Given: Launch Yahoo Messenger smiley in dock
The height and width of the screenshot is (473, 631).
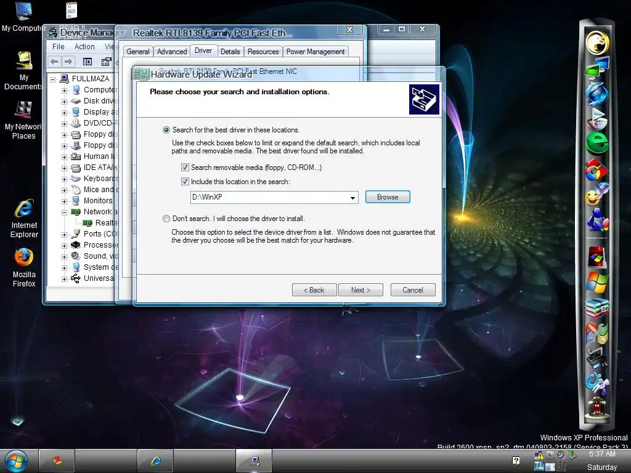Looking at the screenshot, I should pyautogui.click(x=596, y=195).
